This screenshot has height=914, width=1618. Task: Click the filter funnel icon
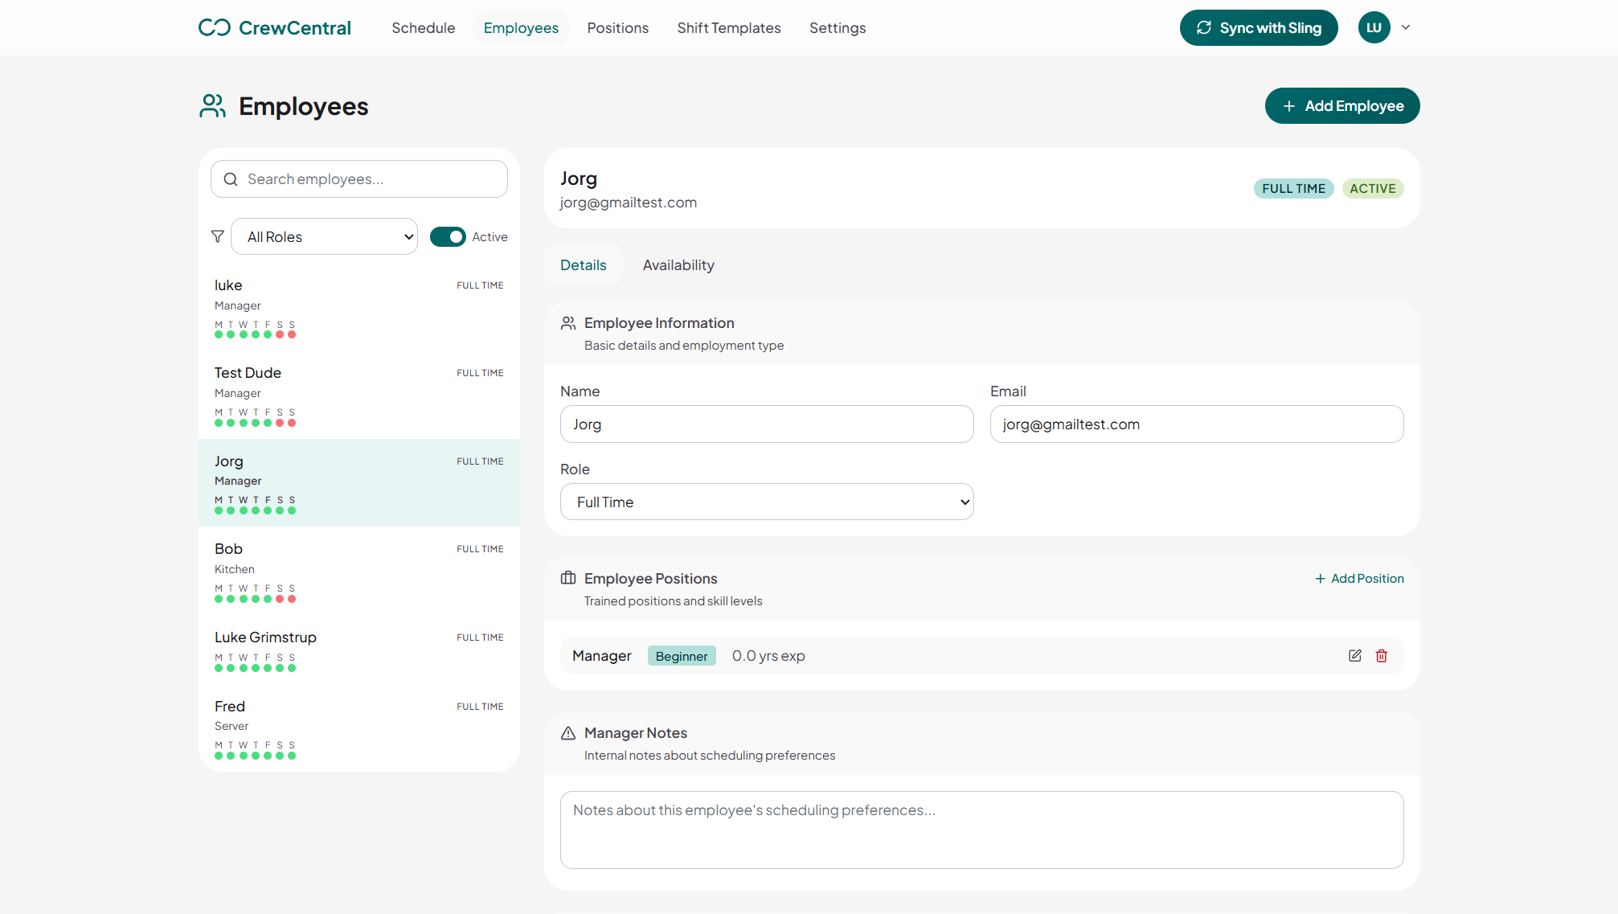[x=217, y=236]
